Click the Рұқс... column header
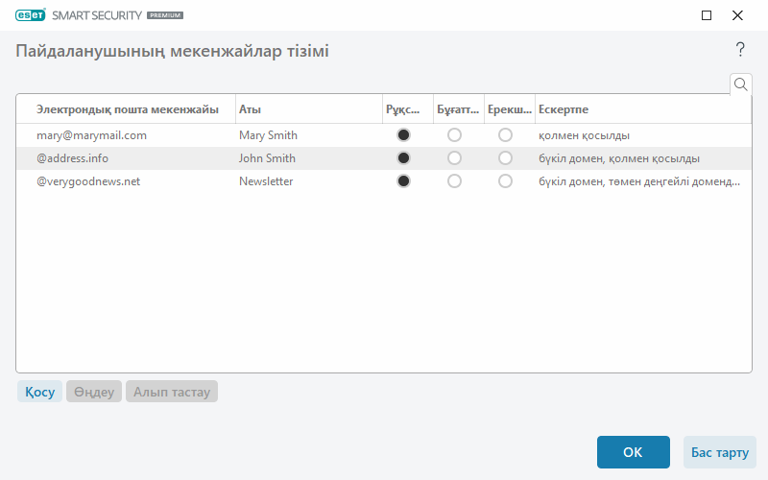Viewport: 768px width, 480px height. (403, 109)
